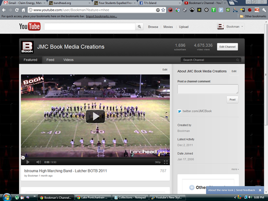Click the black circle target extension icon
The height and width of the screenshot is (201, 268).
click(206, 10)
